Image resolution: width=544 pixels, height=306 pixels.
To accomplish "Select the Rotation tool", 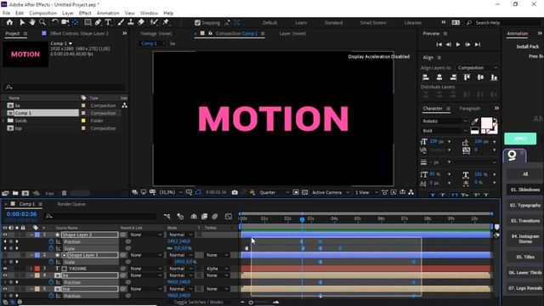I will [x=54, y=22].
